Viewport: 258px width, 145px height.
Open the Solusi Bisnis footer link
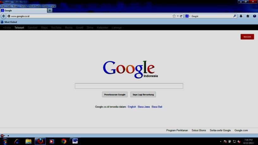pos(199,130)
